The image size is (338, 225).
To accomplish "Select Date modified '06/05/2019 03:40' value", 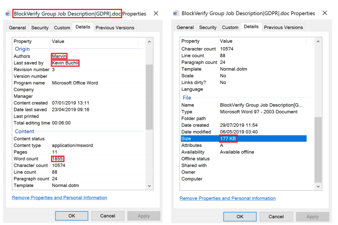I will [239, 132].
